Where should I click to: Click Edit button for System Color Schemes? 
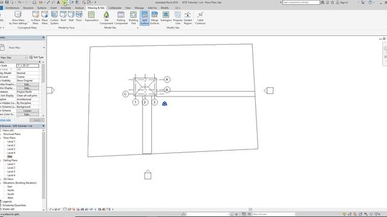pyautogui.click(x=27, y=115)
